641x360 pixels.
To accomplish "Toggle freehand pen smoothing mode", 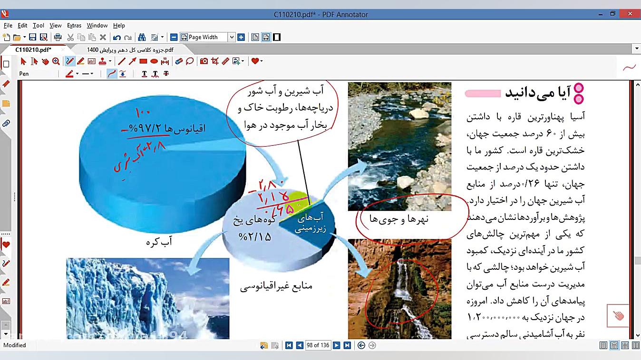I will click(112, 74).
